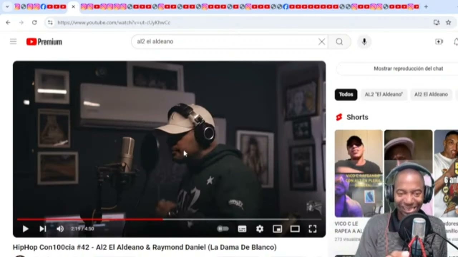
Task: Select the 'Todos' filter chip
Action: tap(346, 95)
